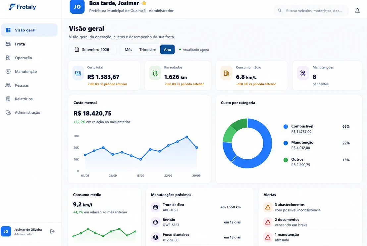Click the Frotaly logo
Image resolution: width=367 pixels, height=246 pixels.
click(23, 7)
